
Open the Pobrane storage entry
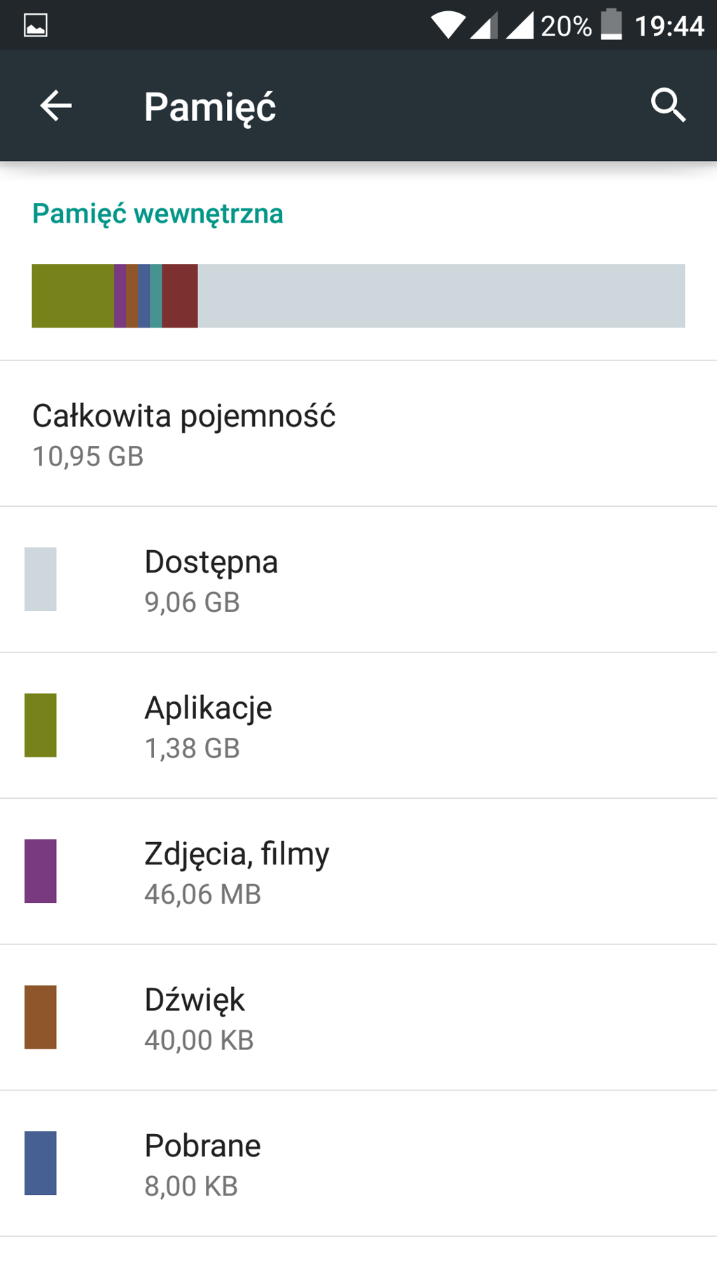(358, 1164)
